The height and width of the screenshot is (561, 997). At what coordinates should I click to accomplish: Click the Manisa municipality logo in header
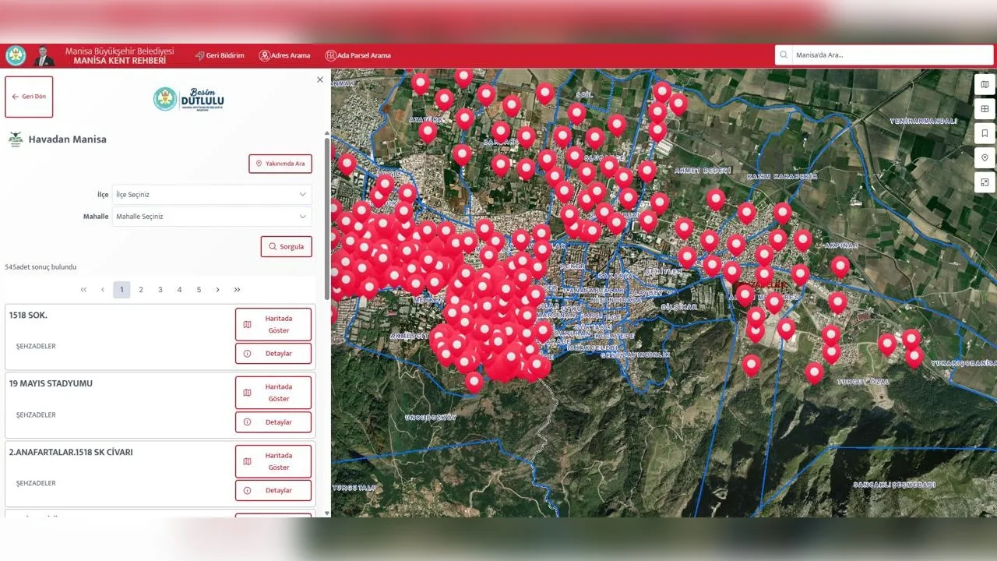tap(16, 56)
